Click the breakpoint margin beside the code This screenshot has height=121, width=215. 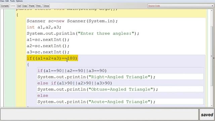2,58
